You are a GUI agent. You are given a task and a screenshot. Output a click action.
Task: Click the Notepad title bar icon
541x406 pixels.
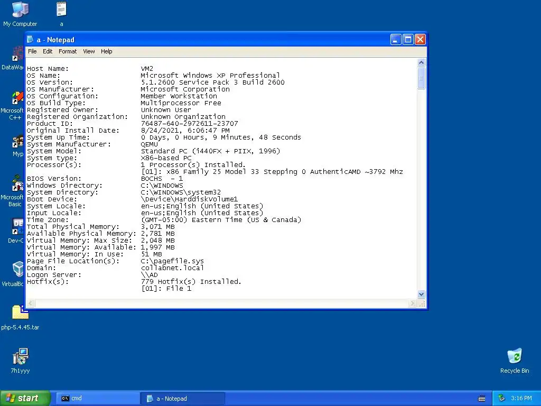(x=30, y=39)
